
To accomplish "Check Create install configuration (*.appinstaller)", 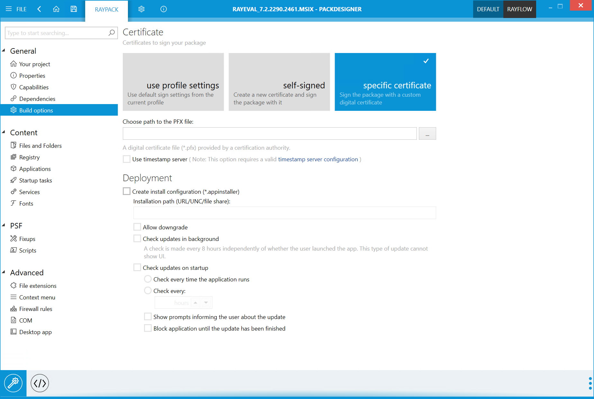I will [126, 191].
